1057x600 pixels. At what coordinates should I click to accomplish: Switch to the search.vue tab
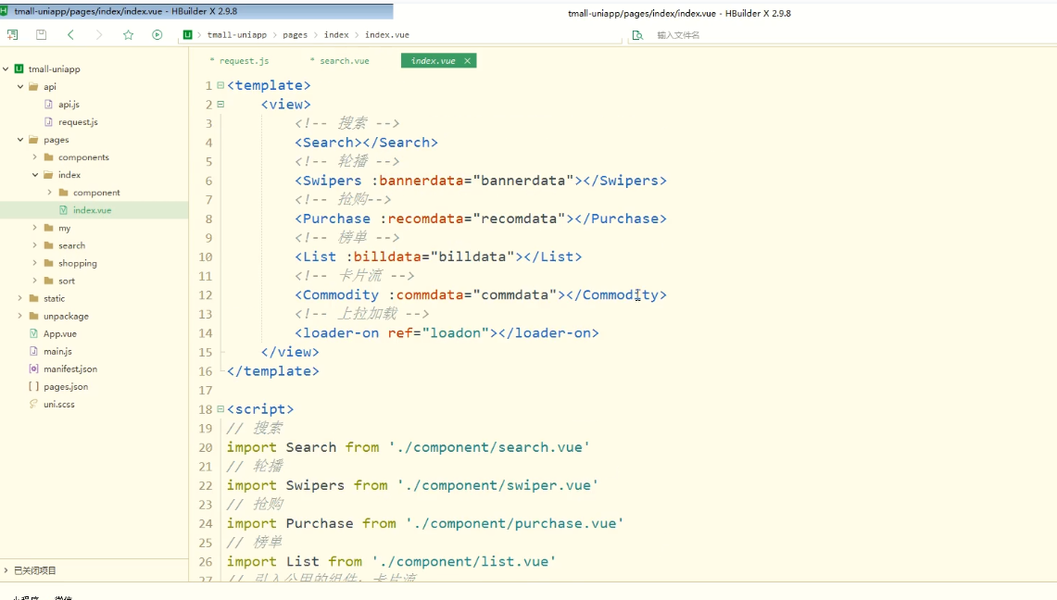340,60
